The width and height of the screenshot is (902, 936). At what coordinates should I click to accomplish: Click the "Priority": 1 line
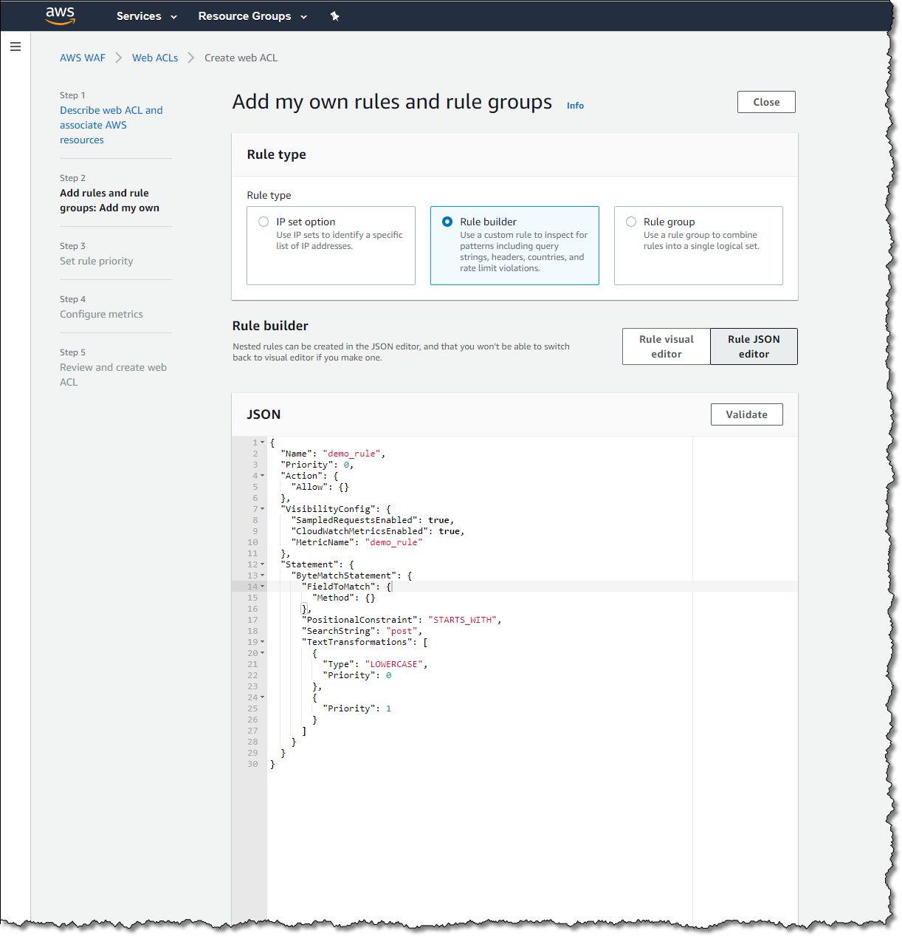tap(357, 708)
